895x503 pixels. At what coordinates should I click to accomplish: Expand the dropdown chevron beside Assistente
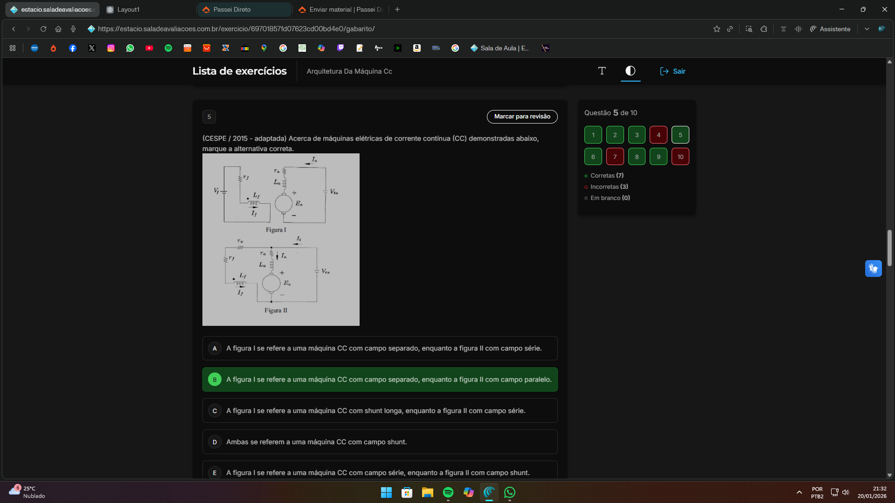pyautogui.click(x=867, y=29)
